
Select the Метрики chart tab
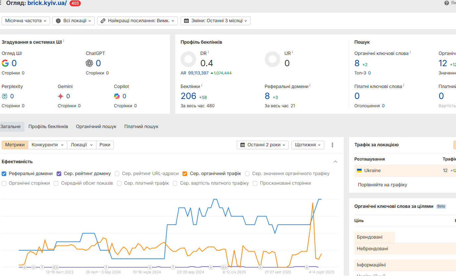15,145
